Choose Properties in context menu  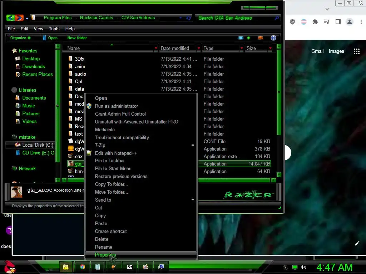click(x=141, y=255)
